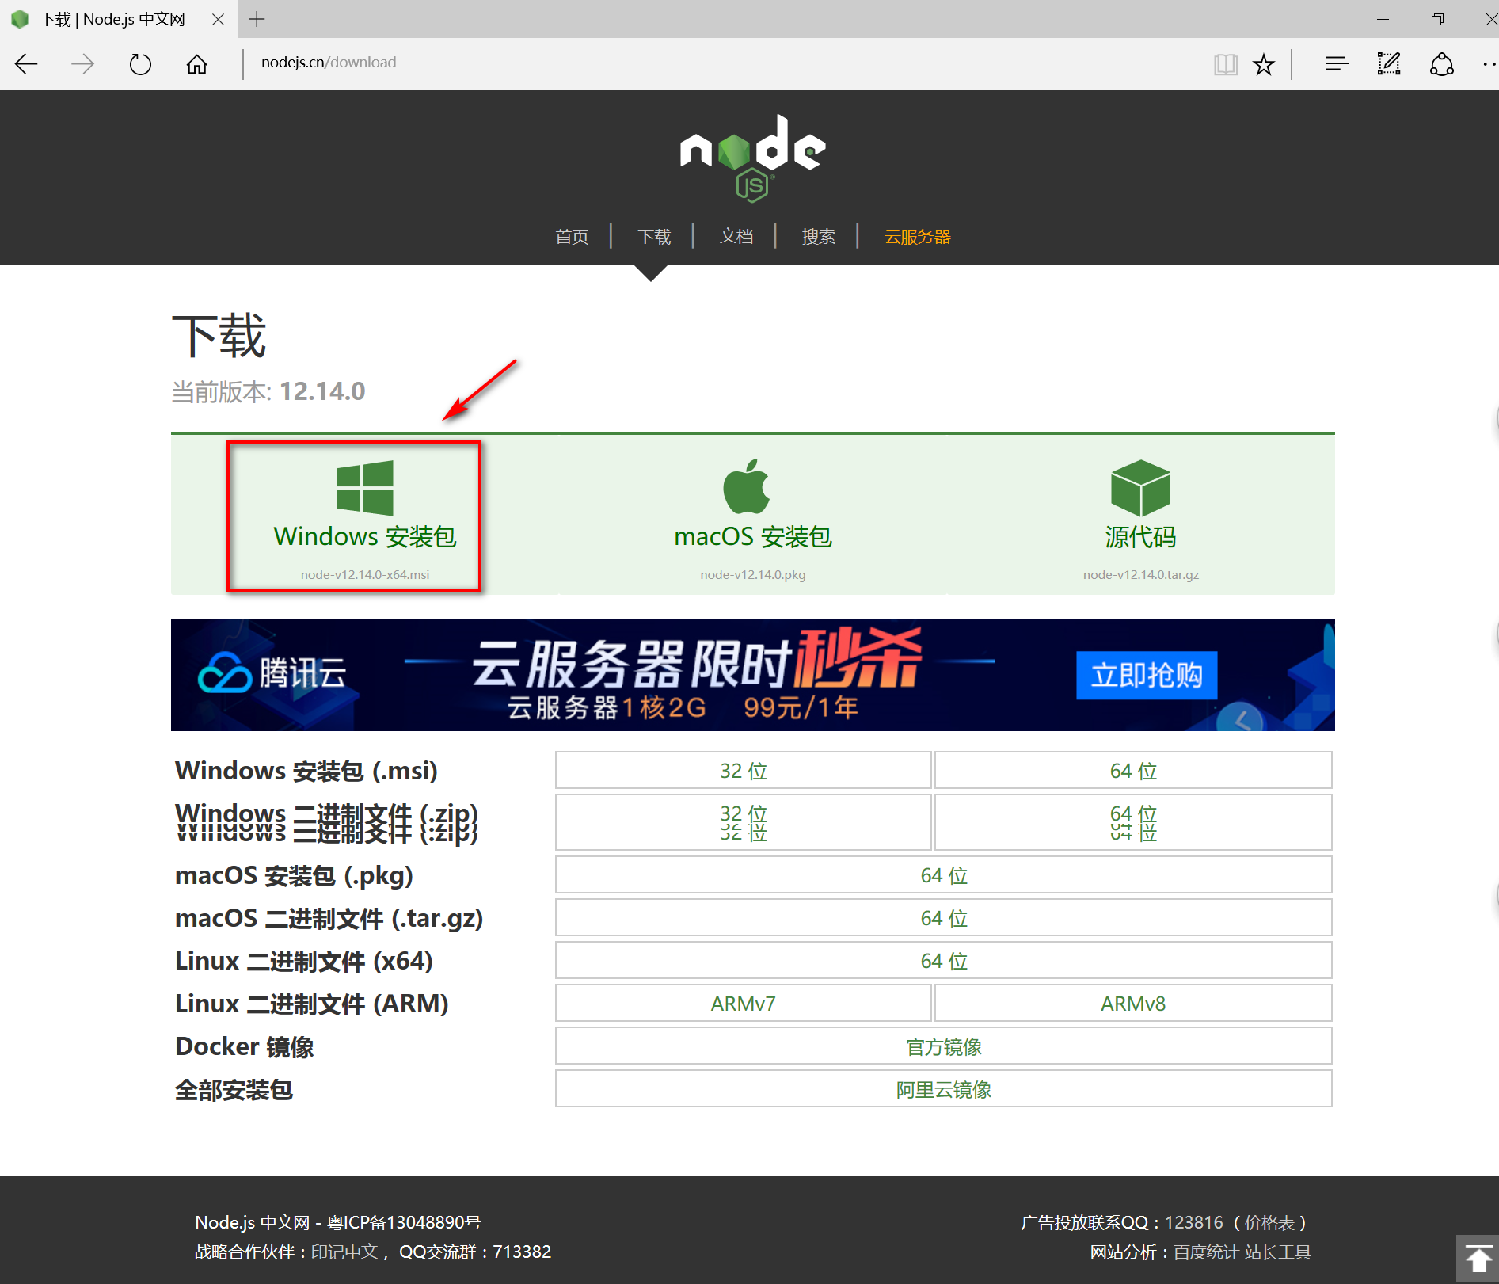Viewport: 1499px width, 1284px height.
Task: Download Windows 安装包 link
Action: coord(365,537)
